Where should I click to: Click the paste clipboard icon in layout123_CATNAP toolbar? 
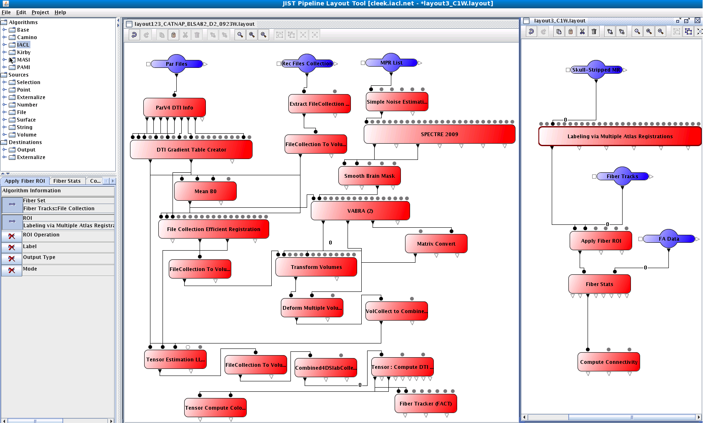click(x=173, y=35)
